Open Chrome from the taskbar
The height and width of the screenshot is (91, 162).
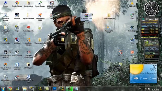point(10,89)
